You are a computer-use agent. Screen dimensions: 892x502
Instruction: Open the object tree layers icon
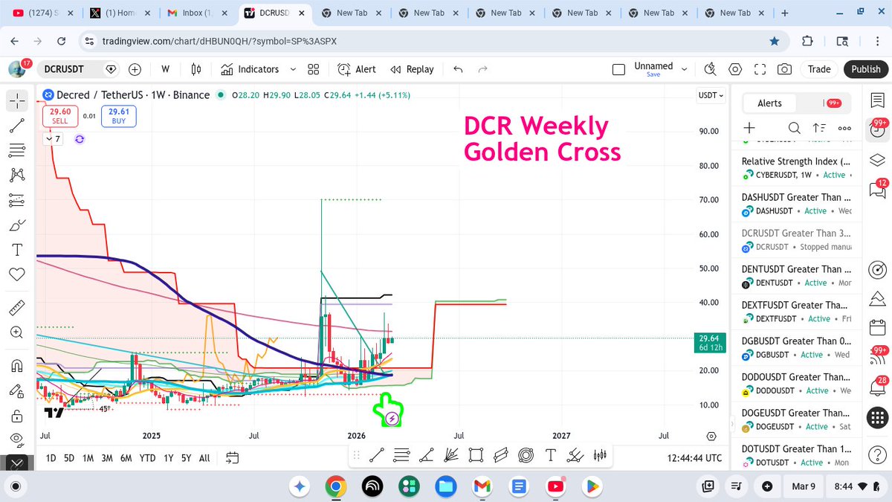[x=877, y=160]
